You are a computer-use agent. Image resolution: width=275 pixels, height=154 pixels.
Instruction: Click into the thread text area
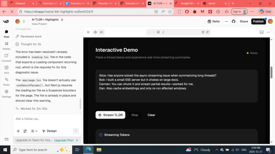pyautogui.click(x=176, y=86)
